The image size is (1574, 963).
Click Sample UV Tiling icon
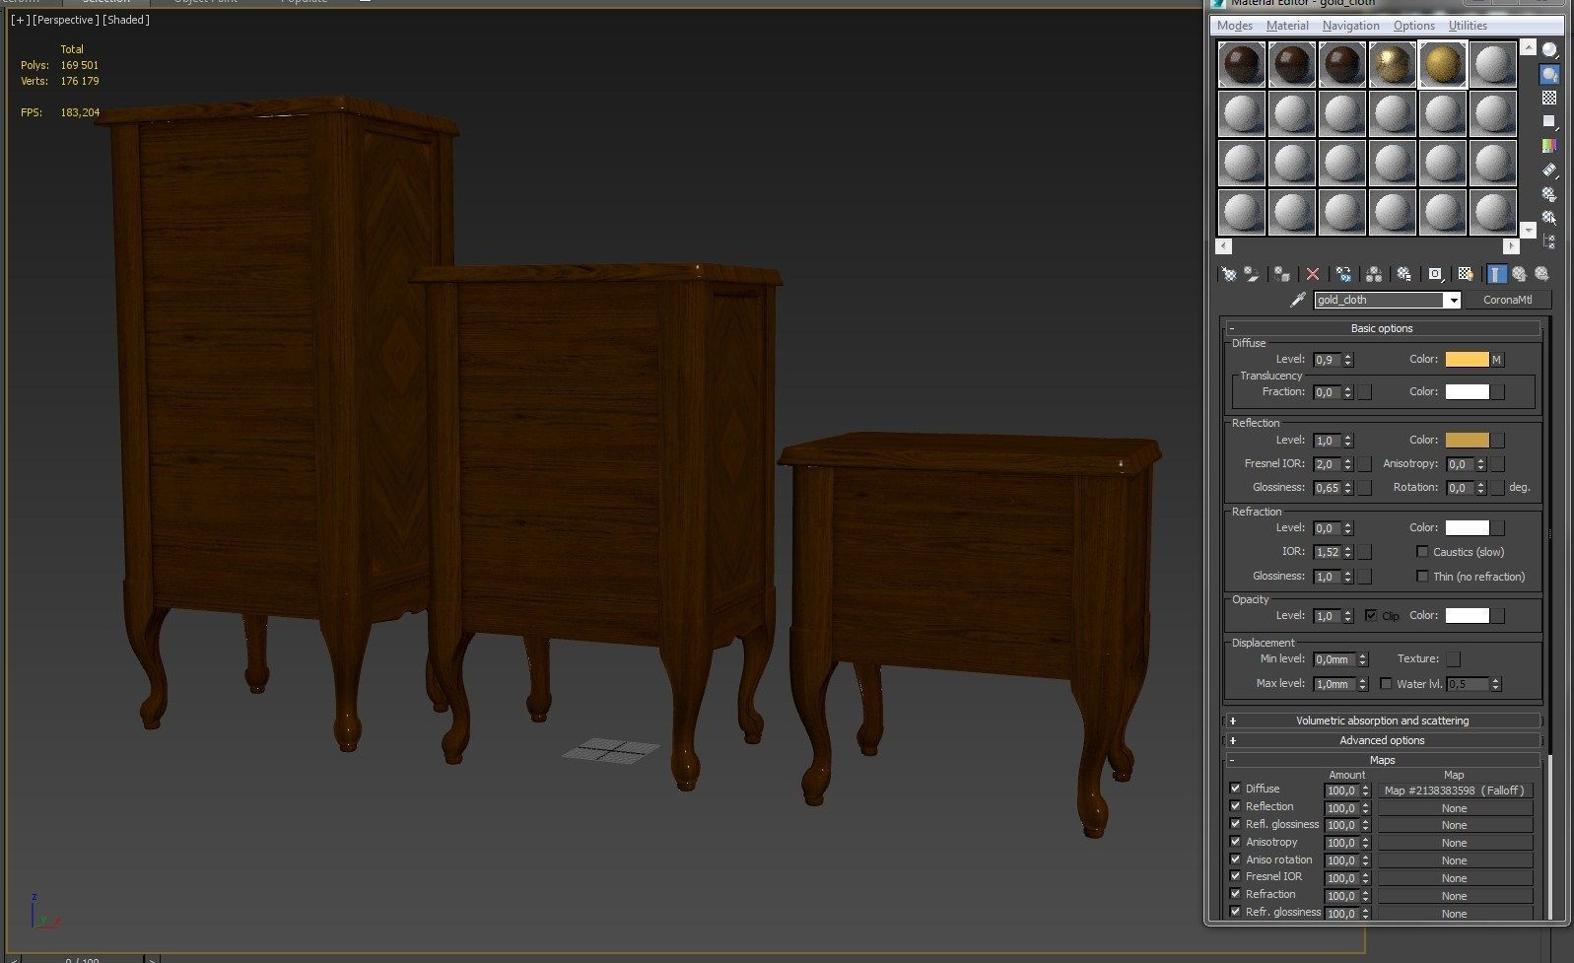pos(1549,121)
